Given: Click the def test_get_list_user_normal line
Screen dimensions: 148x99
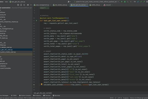Looking at the screenshot, I should [55, 21].
